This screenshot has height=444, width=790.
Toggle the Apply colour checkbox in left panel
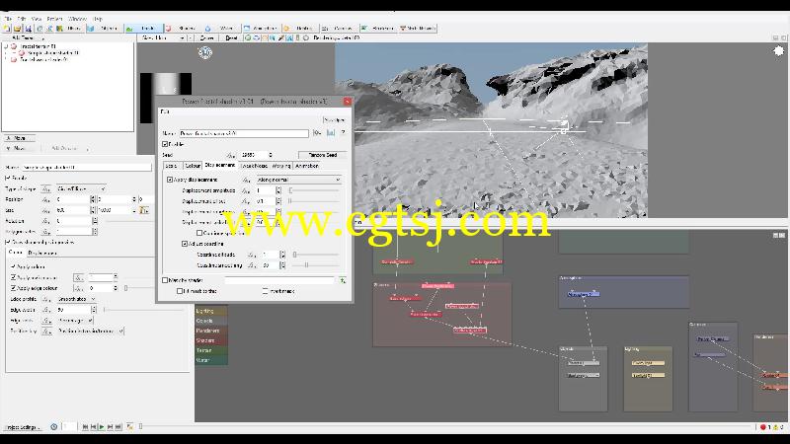pos(14,266)
